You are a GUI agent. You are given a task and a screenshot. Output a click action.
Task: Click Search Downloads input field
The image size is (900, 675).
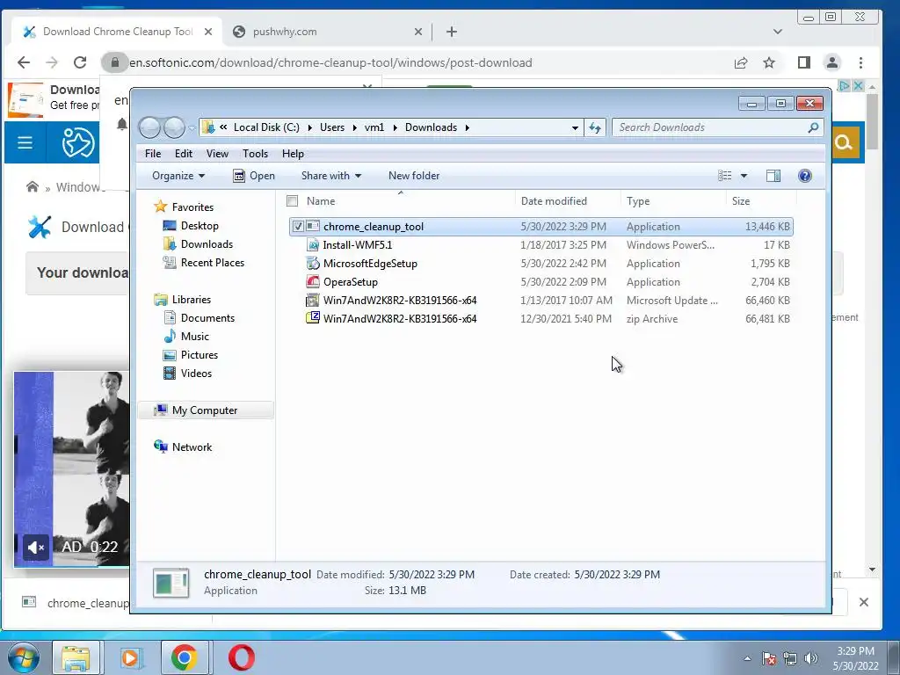(710, 127)
